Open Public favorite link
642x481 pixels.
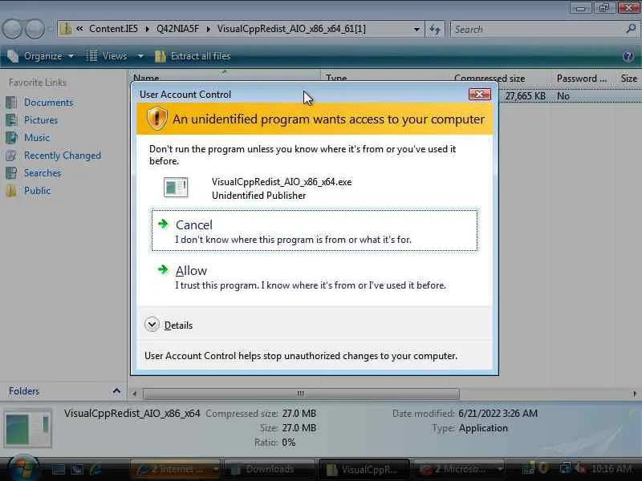[x=37, y=191]
